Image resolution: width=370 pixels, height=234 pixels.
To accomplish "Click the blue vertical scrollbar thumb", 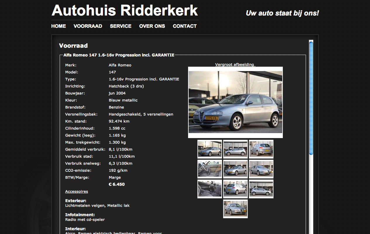I will pos(311,98).
